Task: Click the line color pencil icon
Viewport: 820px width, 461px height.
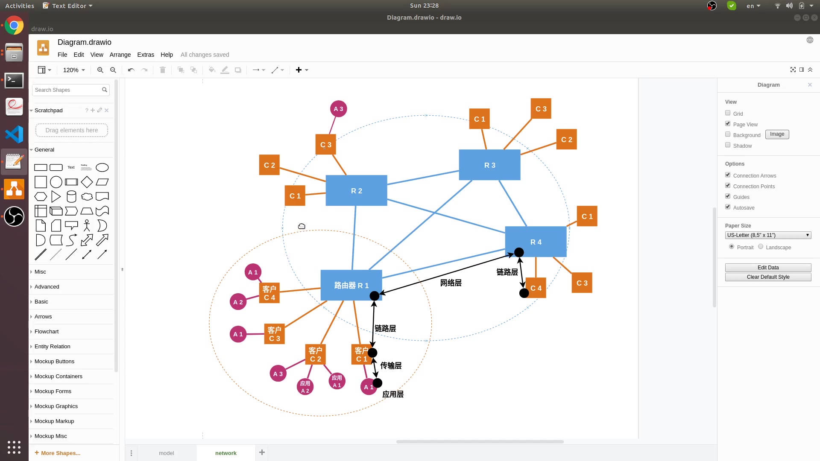Action: tap(225, 70)
